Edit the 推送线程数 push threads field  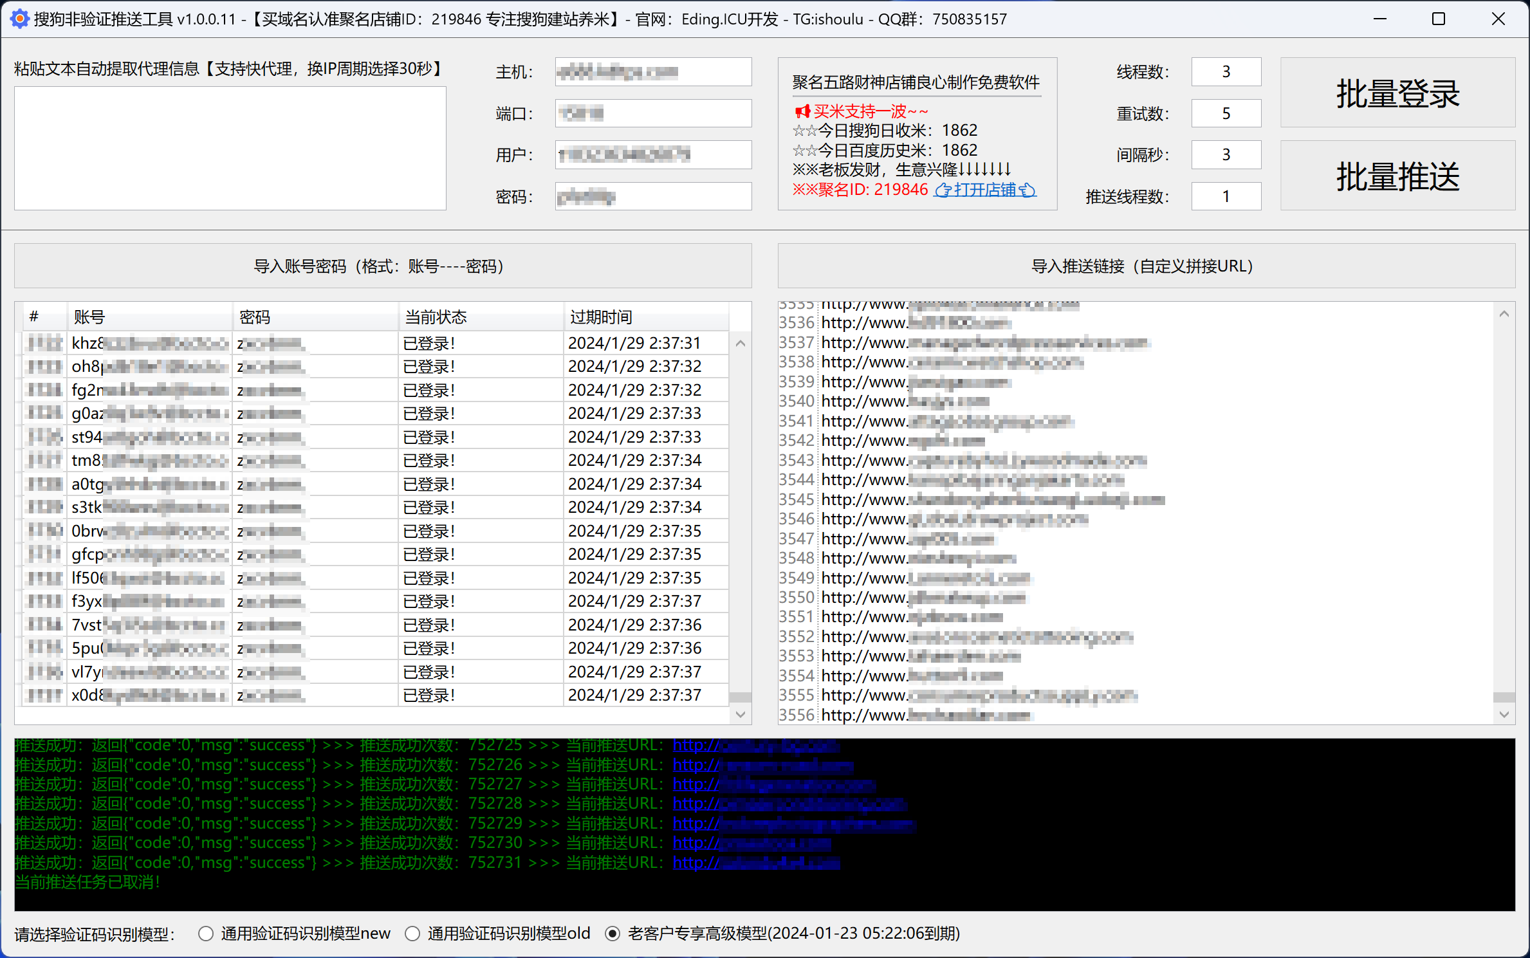1226,196
